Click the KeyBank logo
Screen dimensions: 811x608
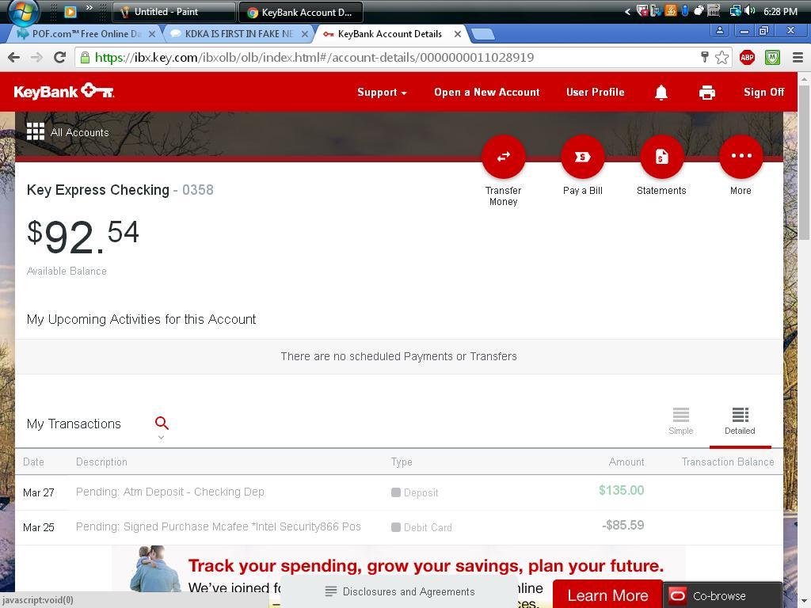63,92
